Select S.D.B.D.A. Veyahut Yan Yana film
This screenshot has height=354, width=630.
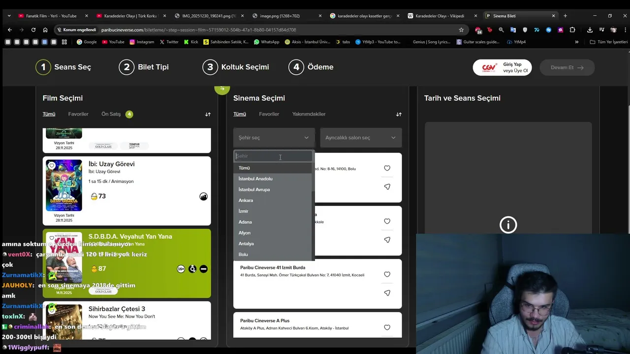(126, 264)
